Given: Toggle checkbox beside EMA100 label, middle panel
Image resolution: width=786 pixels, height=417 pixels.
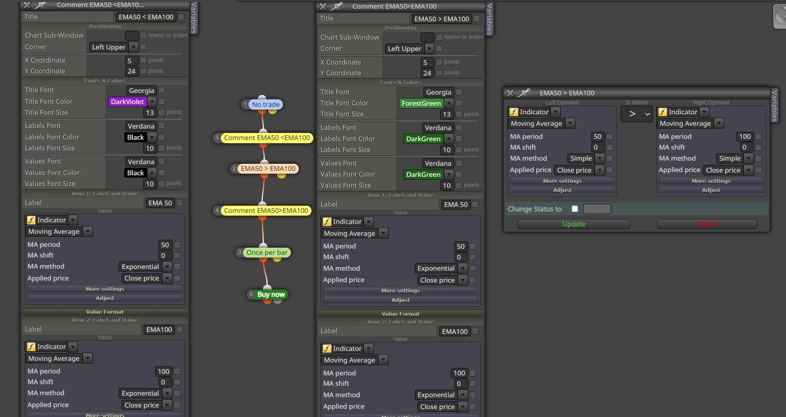Looking at the screenshot, I should click(x=475, y=331).
